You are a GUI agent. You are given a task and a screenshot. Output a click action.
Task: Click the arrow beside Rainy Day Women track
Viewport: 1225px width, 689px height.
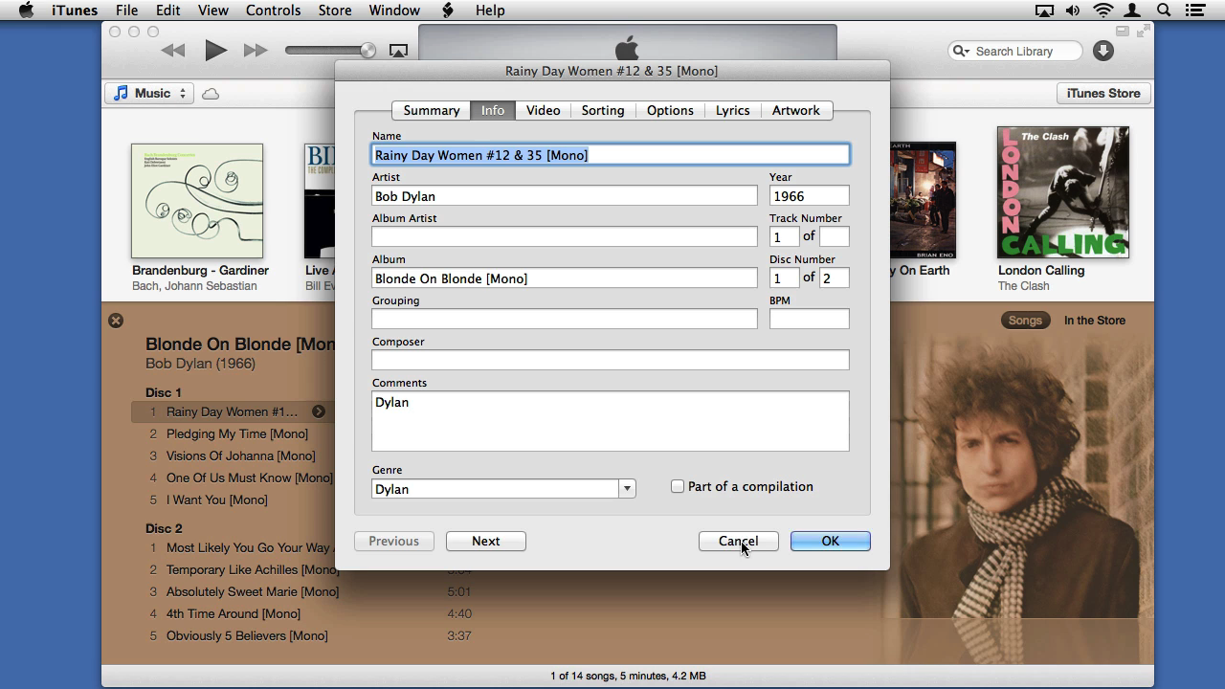pyautogui.click(x=319, y=411)
